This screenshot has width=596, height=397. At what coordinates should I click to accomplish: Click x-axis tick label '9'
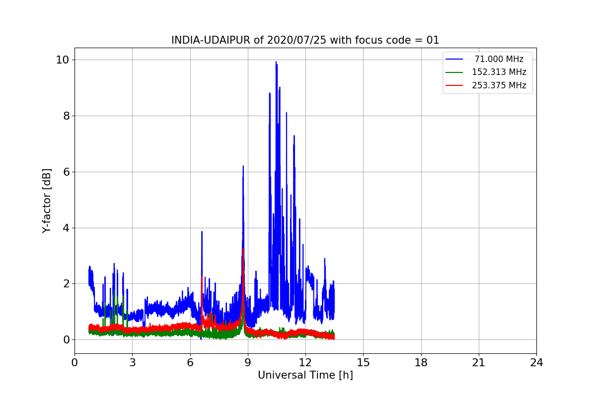248,363
